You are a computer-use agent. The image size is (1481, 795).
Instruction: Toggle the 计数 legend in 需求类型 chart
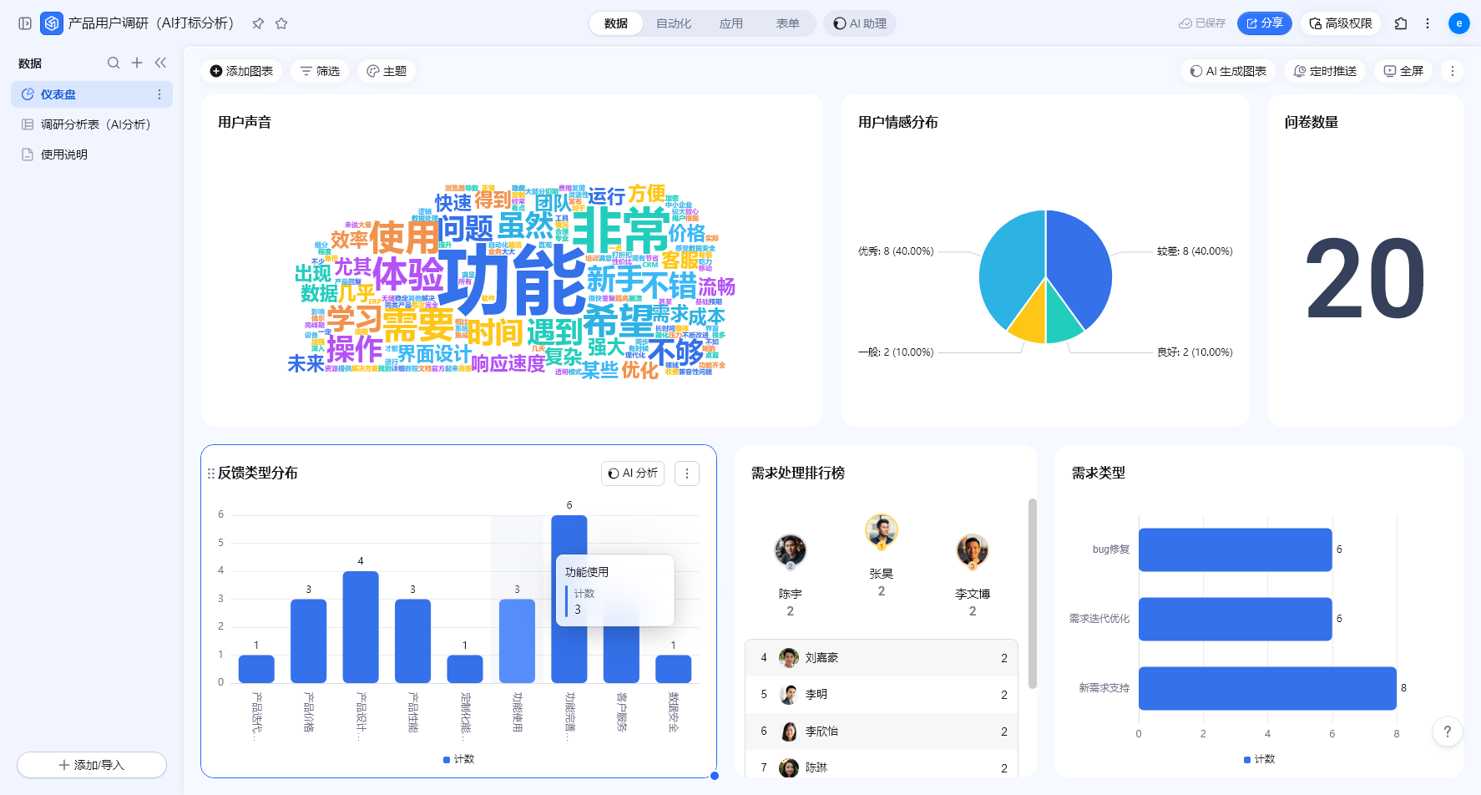1259,759
